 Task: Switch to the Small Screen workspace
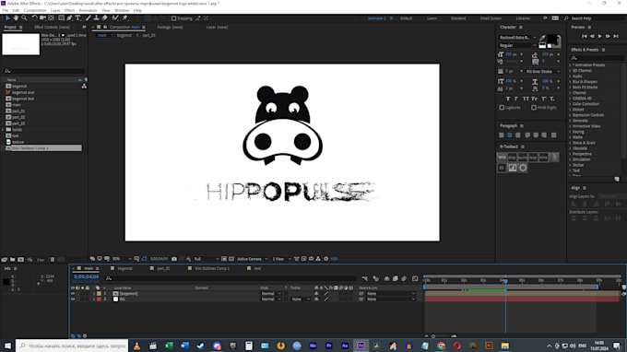tap(491, 18)
